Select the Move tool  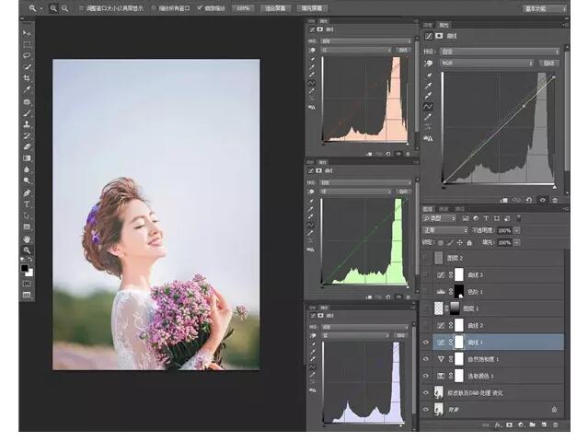(27, 32)
